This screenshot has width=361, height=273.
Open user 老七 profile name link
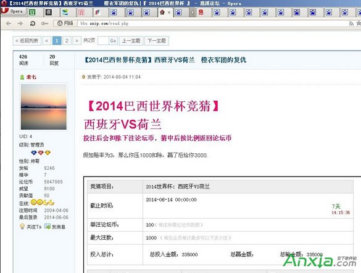coord(31,77)
